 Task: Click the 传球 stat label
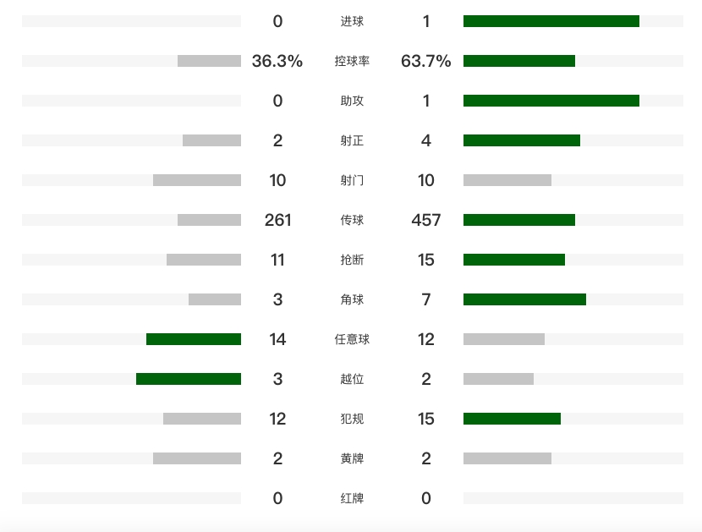(352, 220)
